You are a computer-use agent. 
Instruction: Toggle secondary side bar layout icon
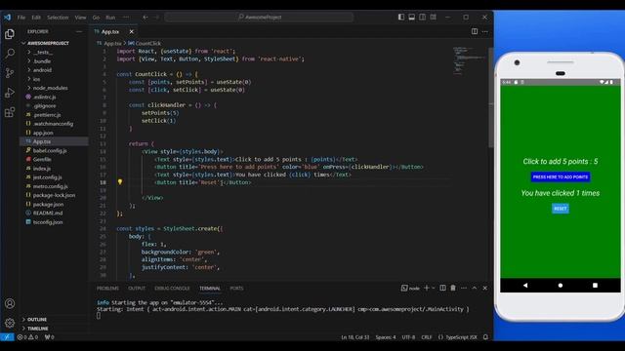[x=423, y=18]
